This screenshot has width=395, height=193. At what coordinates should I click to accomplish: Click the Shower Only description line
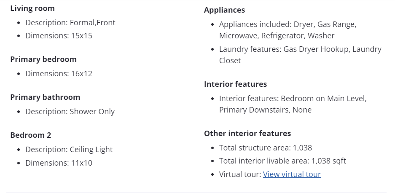70,112
